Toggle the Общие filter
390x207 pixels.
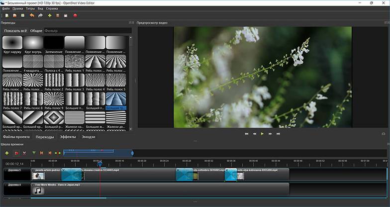point(36,31)
